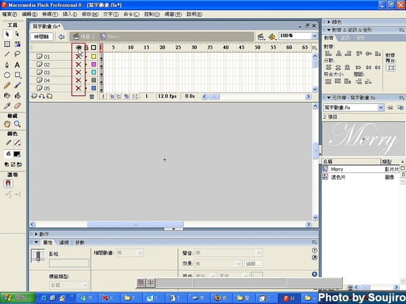Viewport: 406px width, 304px height.
Task: Toggle the Snap to Objects magnet
Action: tap(8, 183)
